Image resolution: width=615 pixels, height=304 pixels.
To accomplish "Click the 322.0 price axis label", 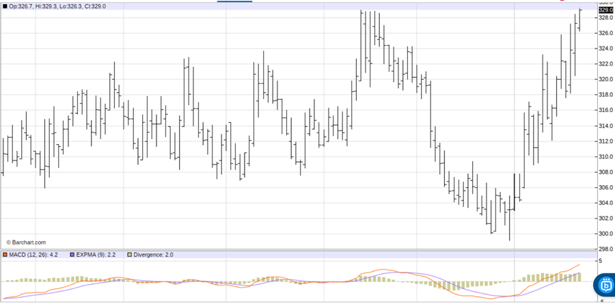I will click(605, 64).
